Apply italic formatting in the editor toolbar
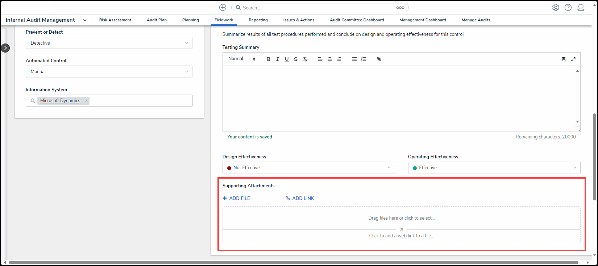Screen dimensions: 598x266 click(278, 59)
